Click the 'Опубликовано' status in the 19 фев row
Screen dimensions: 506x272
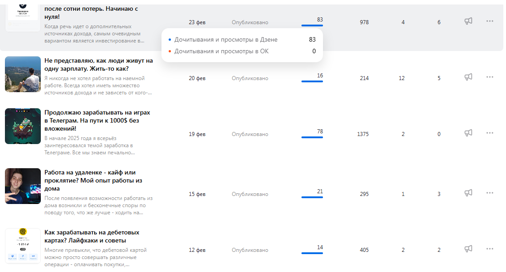click(250, 135)
